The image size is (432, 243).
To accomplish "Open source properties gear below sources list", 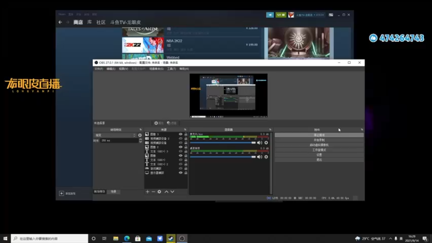I will click(x=159, y=192).
